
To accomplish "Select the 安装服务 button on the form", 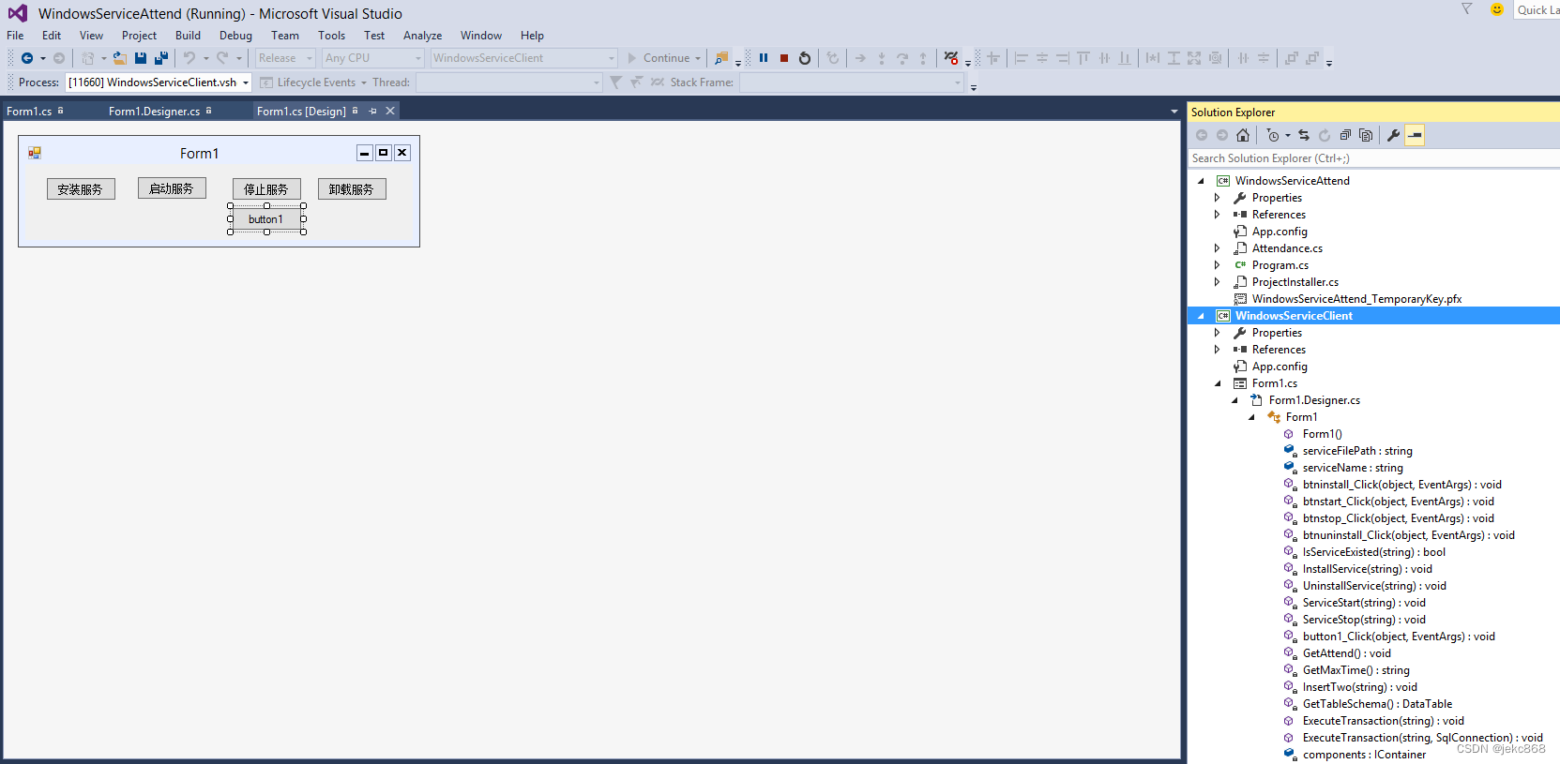I will coord(81,188).
